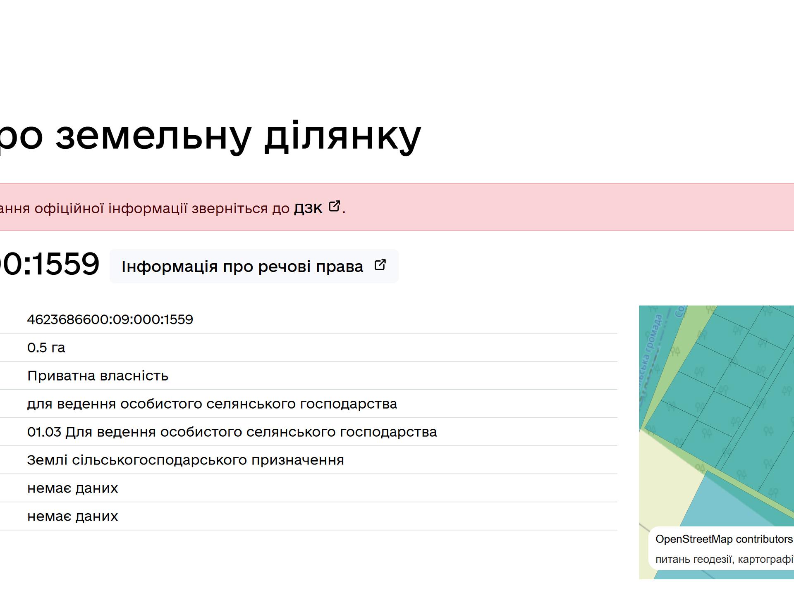Click the Приватна власність ownership row

98,376
